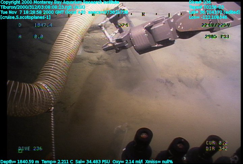This screenshot has height=164, width=243.
Task: Select the '2985 PSI' pressure reading
Action: (217, 36)
